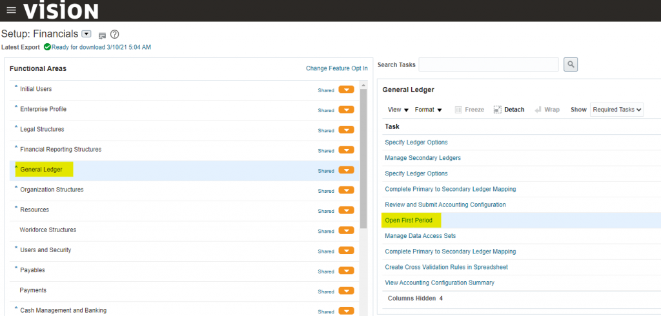Click the Wrap toolbar button
This screenshot has width=661, height=316.
pyautogui.click(x=547, y=110)
